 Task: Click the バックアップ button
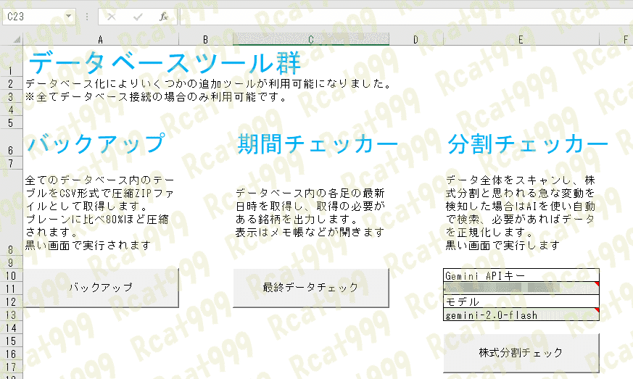click(x=101, y=288)
